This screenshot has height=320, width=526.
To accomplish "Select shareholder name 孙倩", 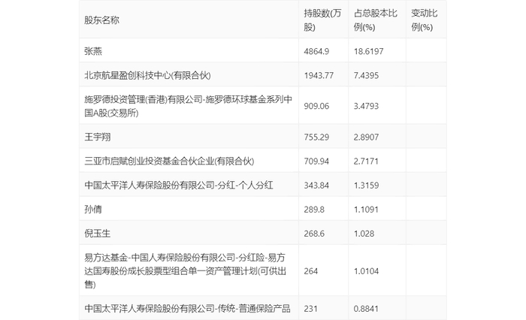I will (93, 210).
